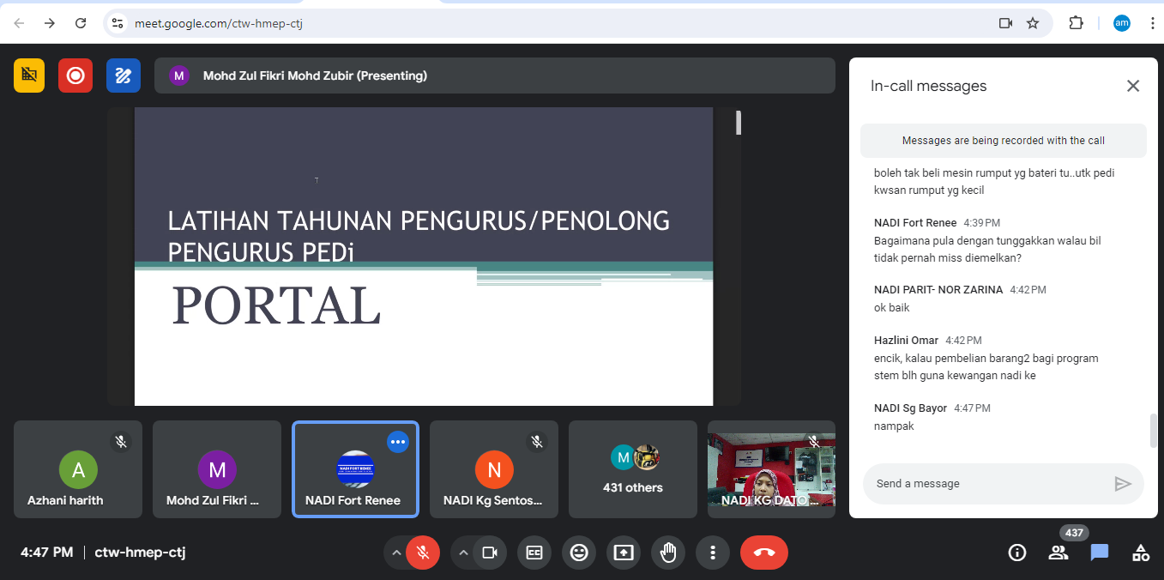Expand video settings arrow beside camera
This screenshot has height=580, width=1164.
463,553
